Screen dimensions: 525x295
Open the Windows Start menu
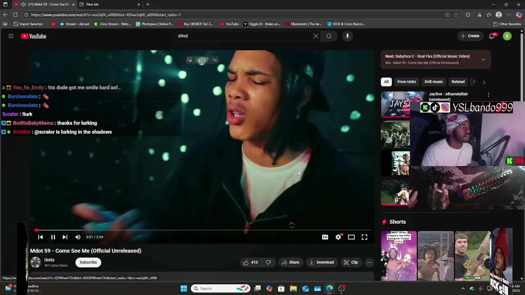pyautogui.click(x=184, y=288)
